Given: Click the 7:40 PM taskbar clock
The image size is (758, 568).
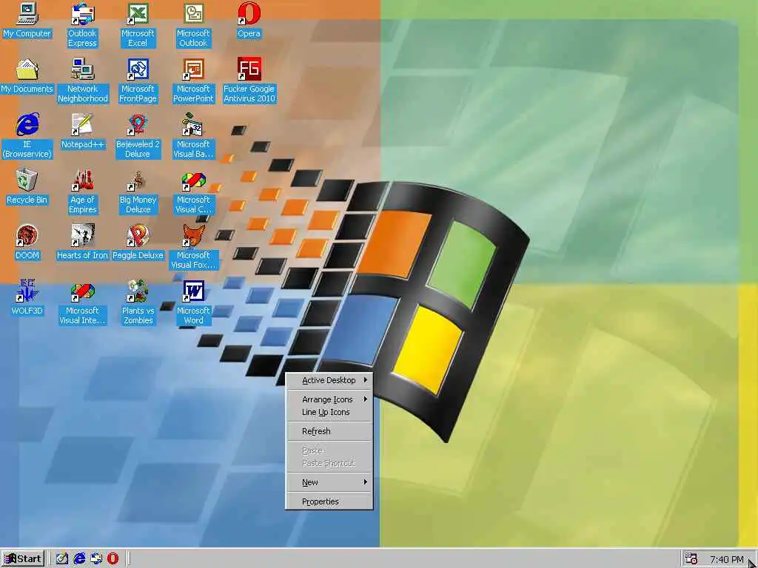Looking at the screenshot, I should (x=727, y=560).
